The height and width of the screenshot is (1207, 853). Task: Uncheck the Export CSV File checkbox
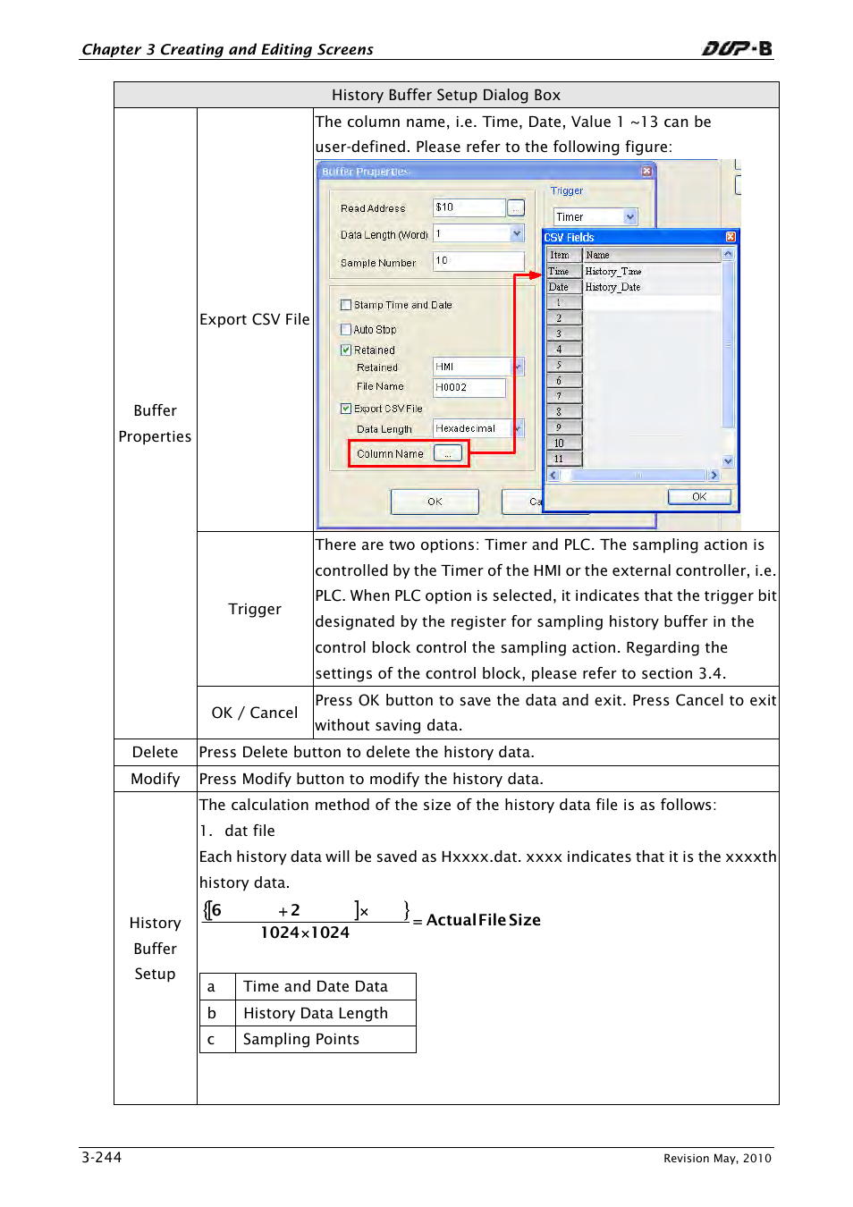(345, 409)
